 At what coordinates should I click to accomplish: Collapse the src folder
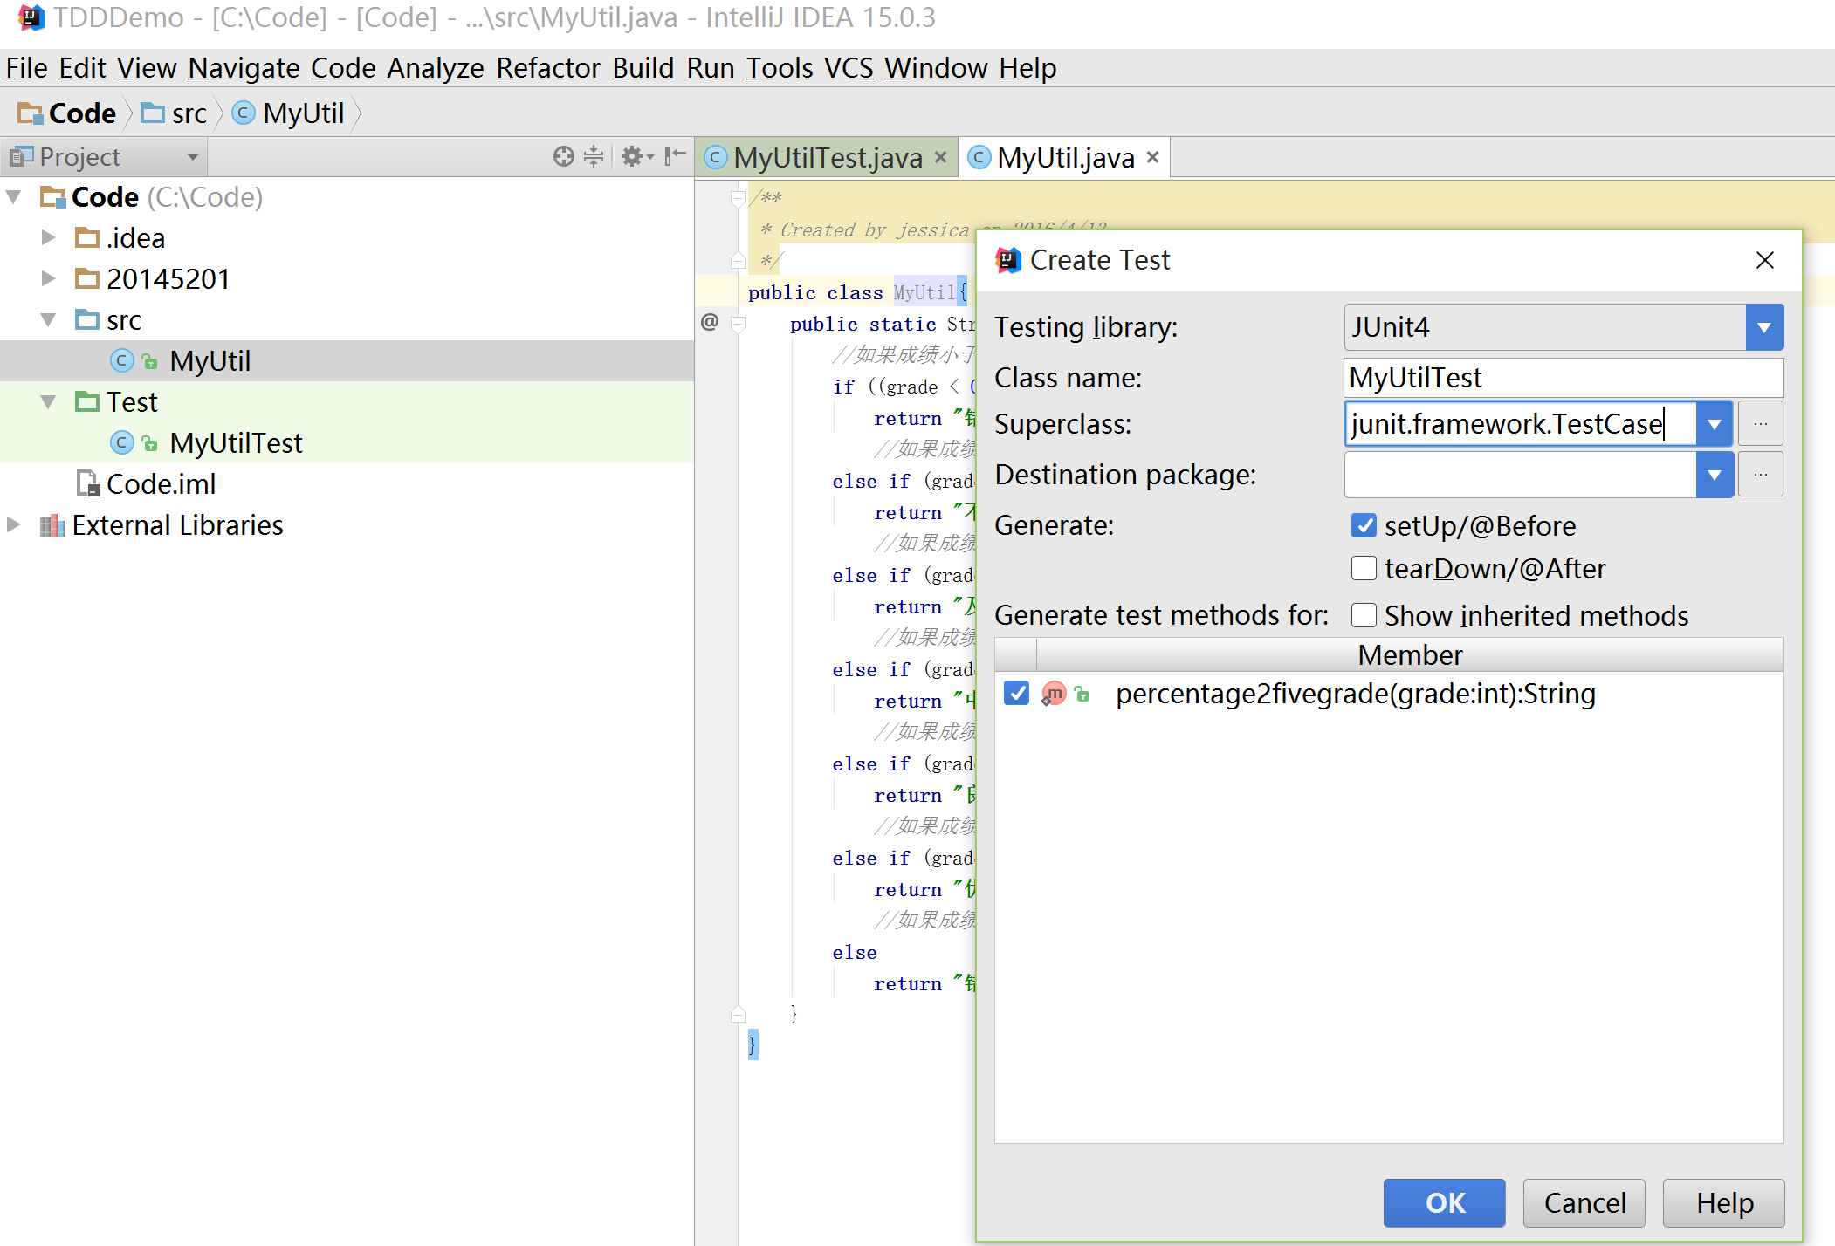(49, 320)
